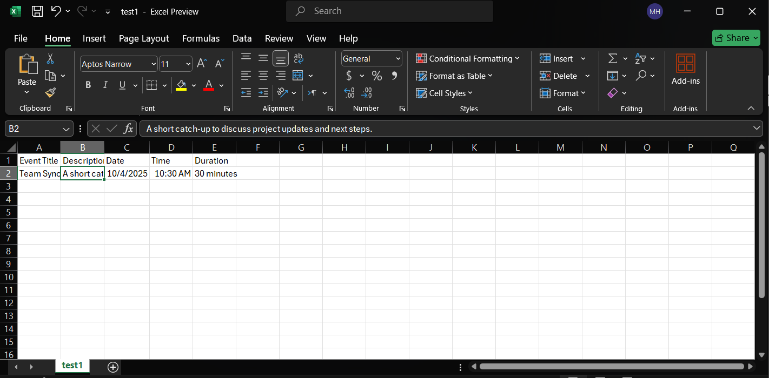Decrease font size with smaller A
Image resolution: width=769 pixels, height=378 pixels.
219,64
